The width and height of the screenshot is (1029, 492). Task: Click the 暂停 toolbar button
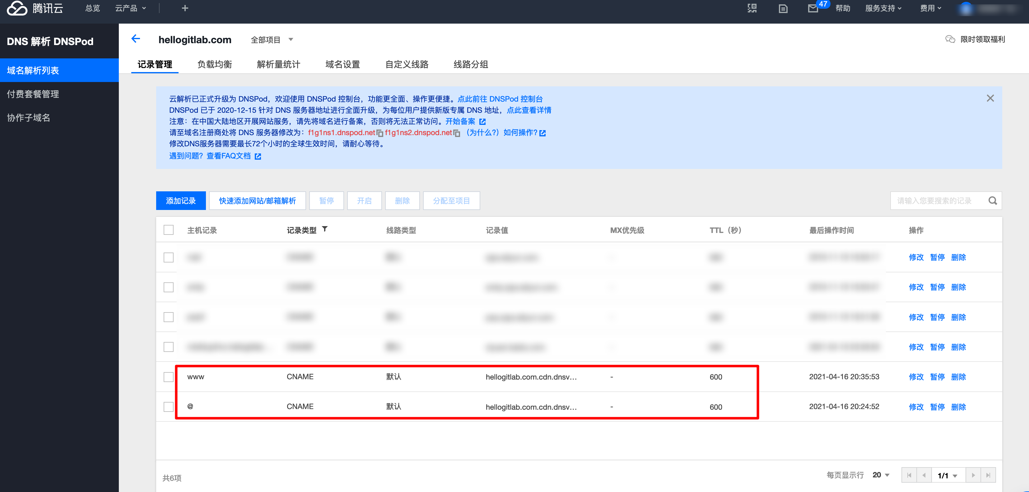(326, 201)
